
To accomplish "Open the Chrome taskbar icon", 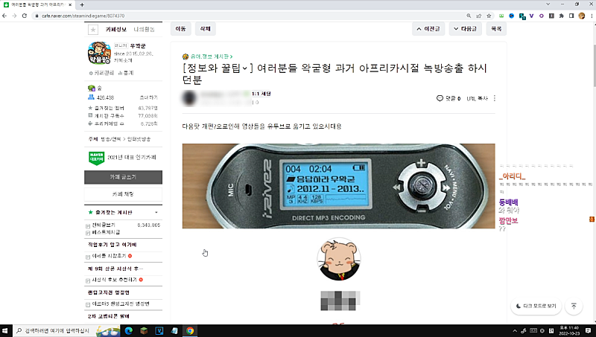I will (190, 331).
